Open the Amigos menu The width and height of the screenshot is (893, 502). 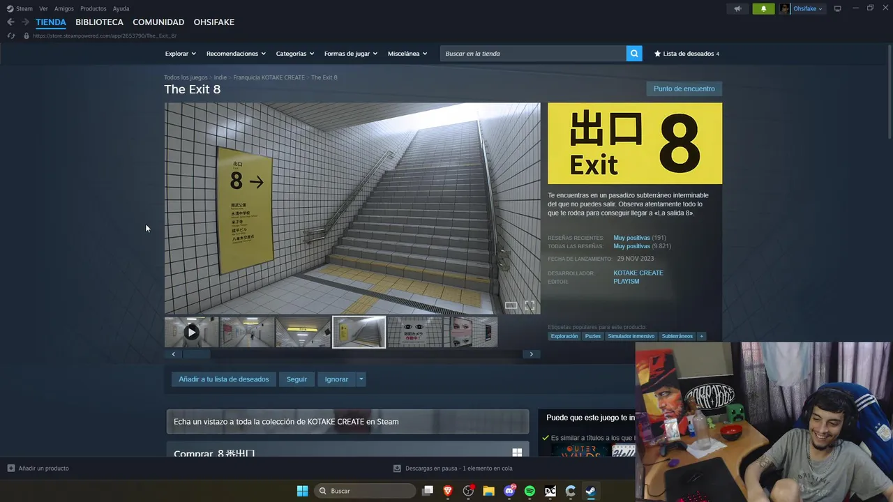point(64,8)
